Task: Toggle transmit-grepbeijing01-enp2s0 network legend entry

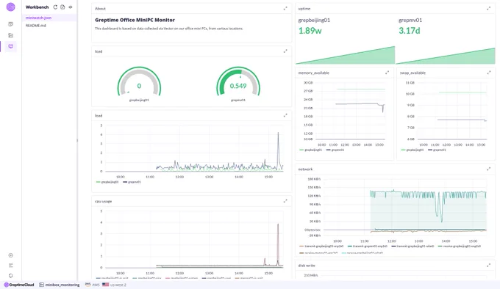Action: click(321, 246)
